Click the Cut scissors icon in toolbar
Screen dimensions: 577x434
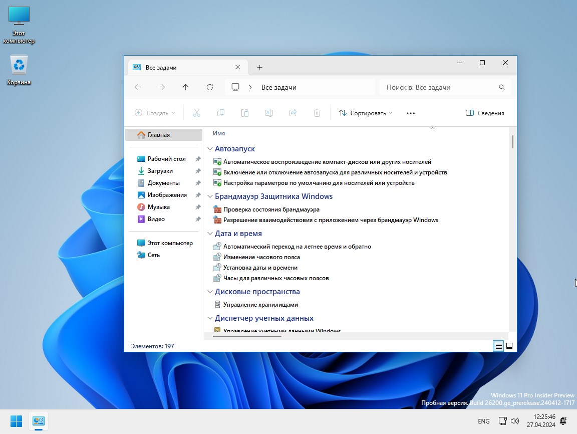197,113
